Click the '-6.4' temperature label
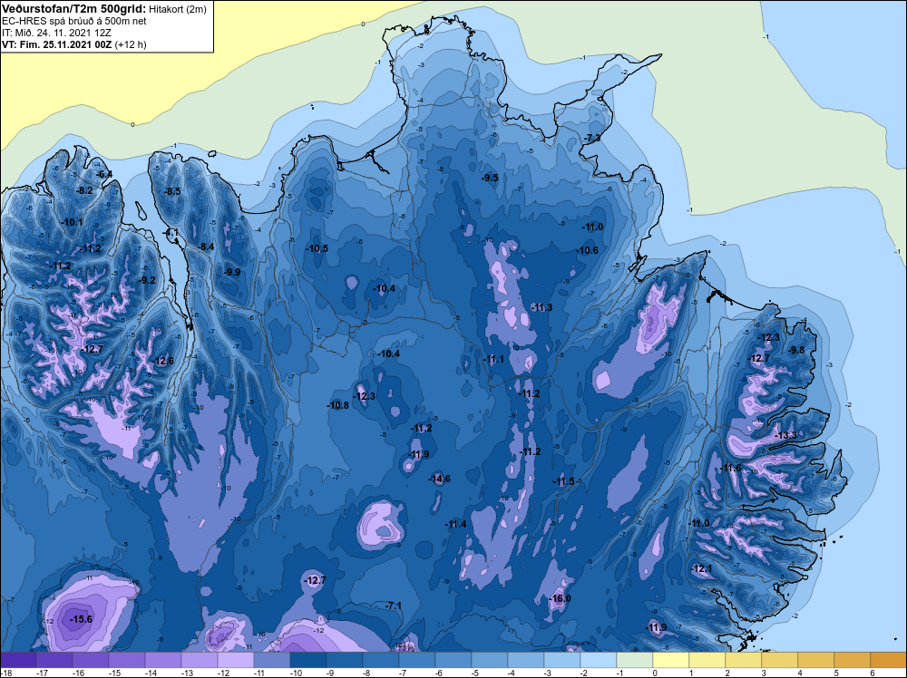907x678 pixels. pyautogui.click(x=104, y=174)
